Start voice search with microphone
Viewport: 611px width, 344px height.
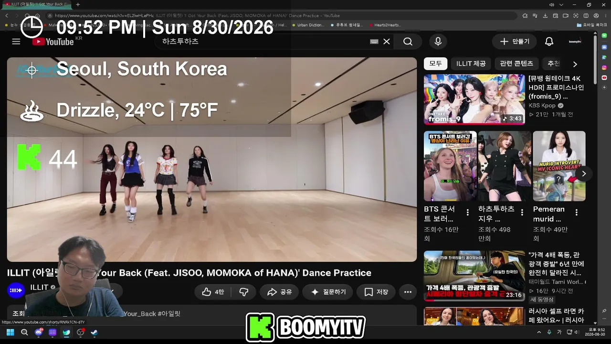pos(438,42)
